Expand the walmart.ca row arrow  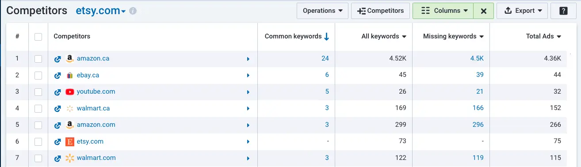(x=248, y=108)
